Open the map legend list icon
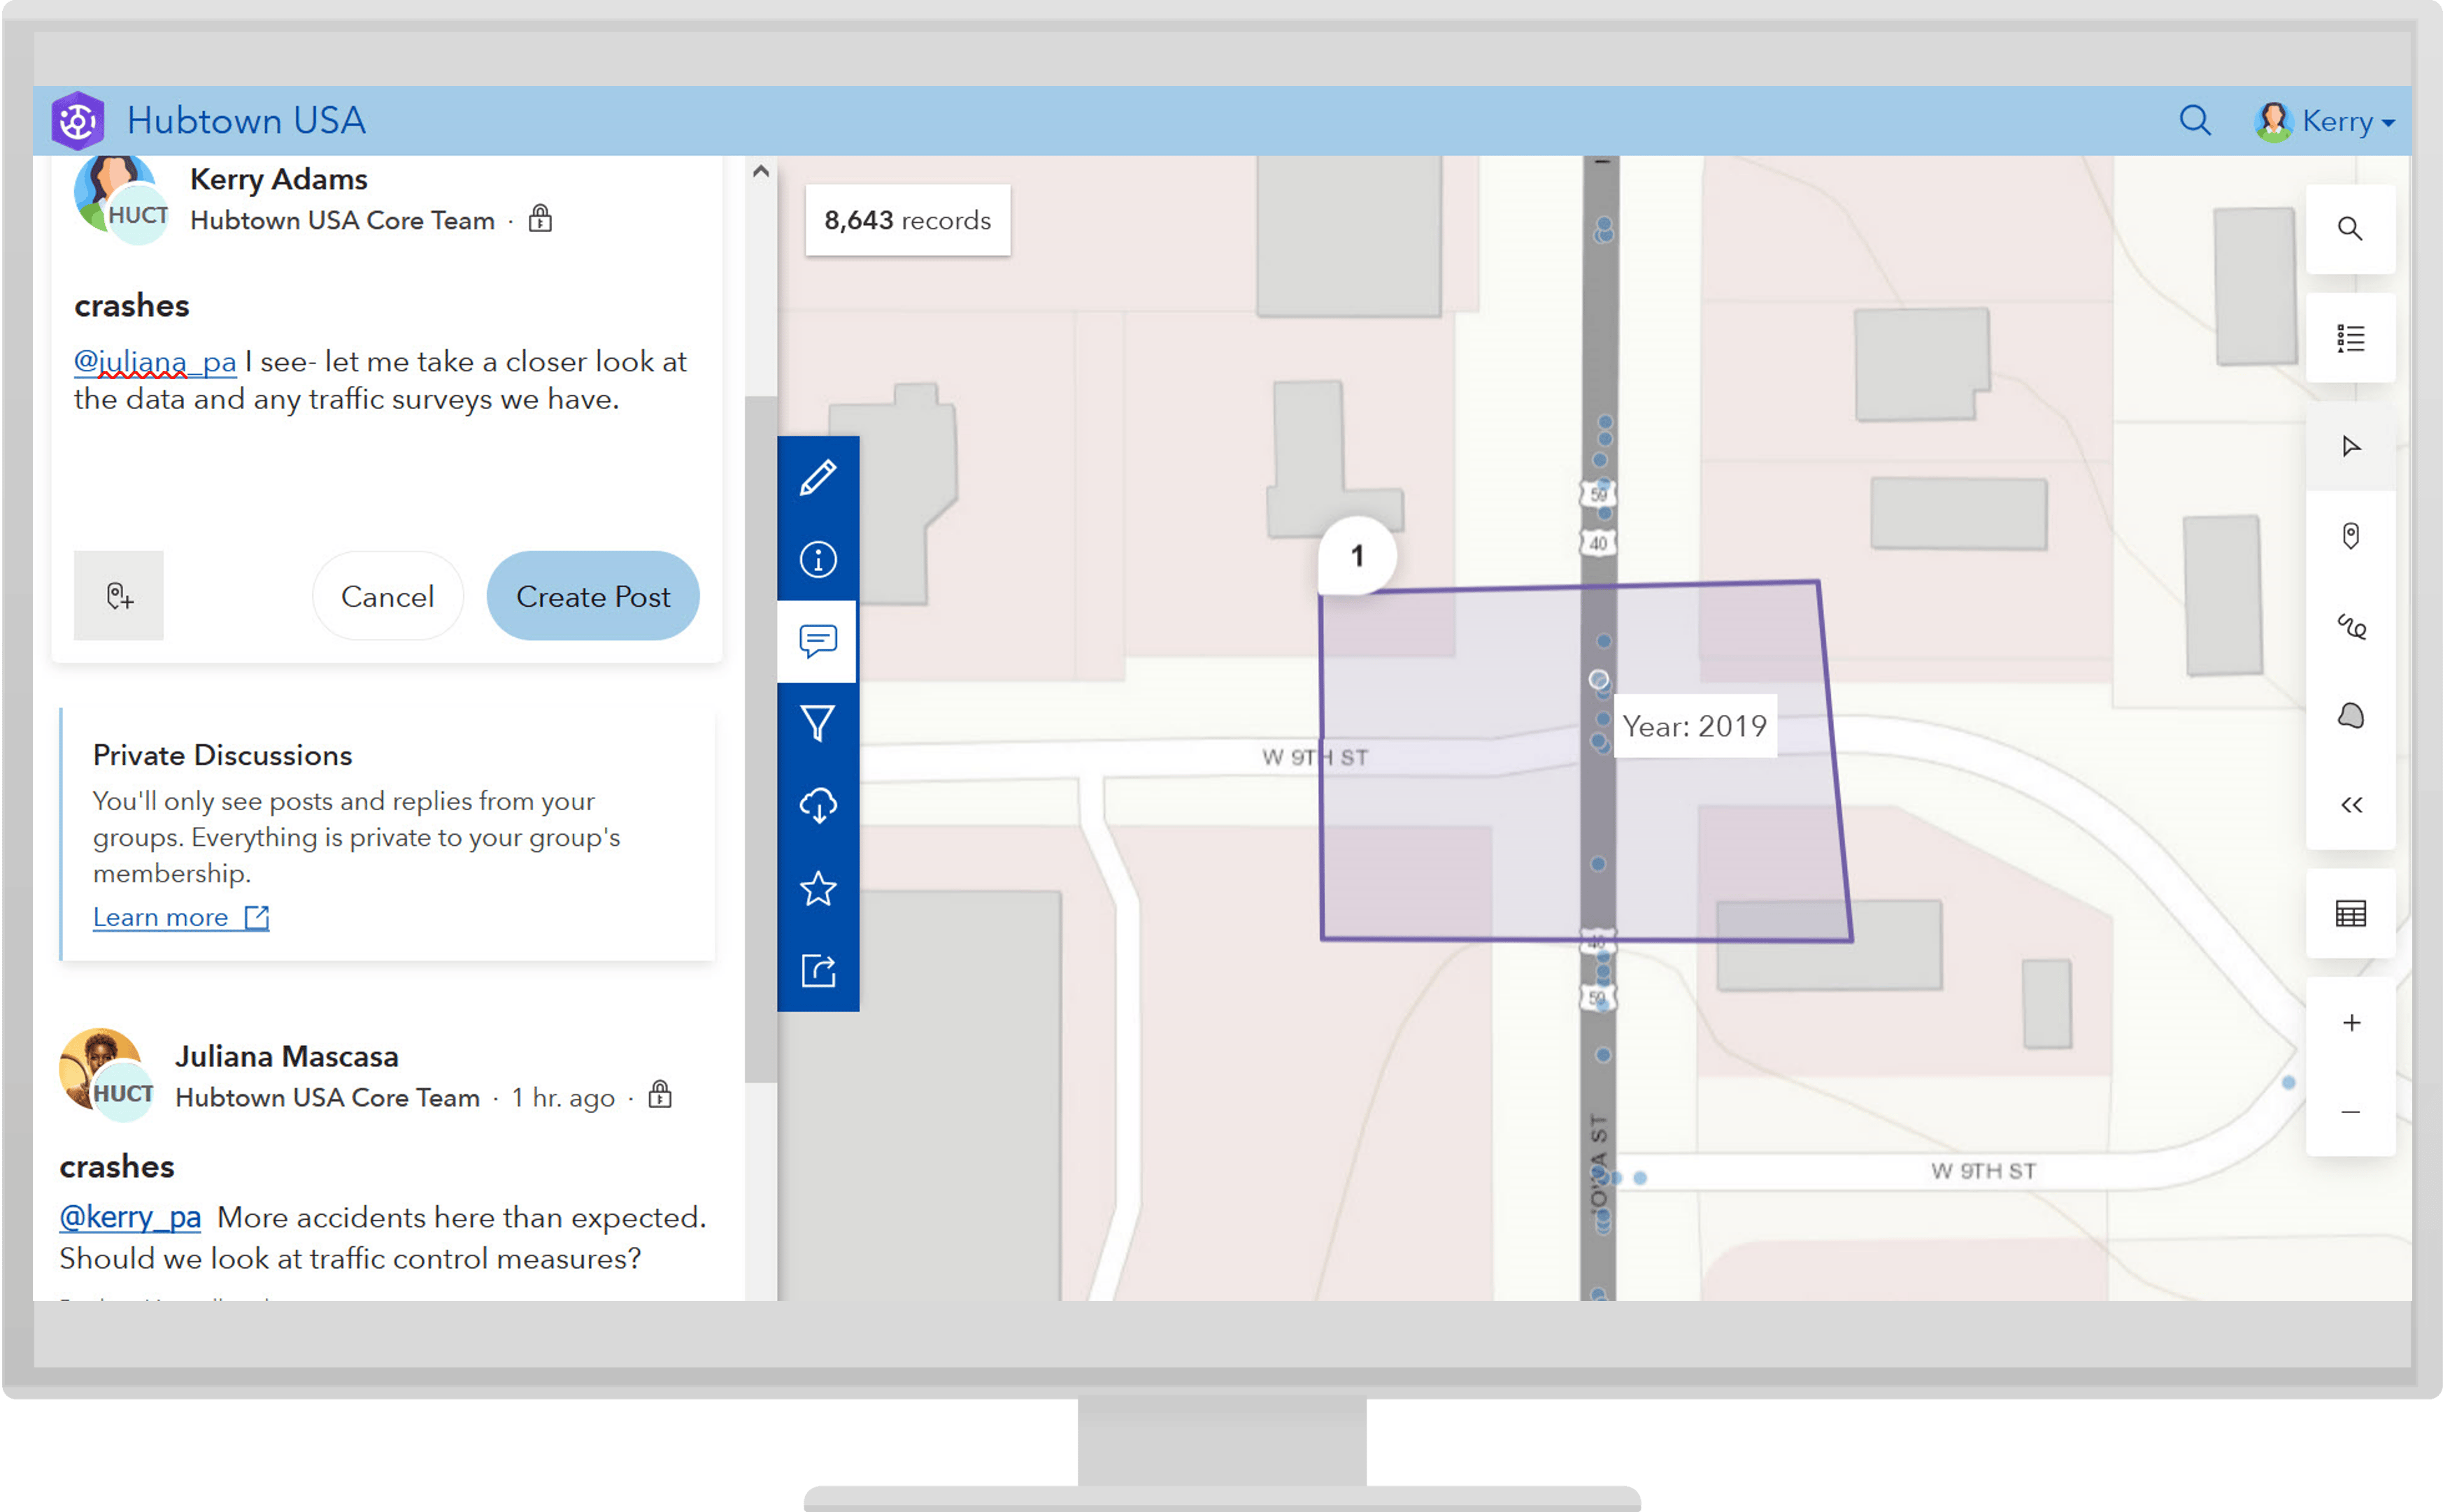 click(2350, 338)
